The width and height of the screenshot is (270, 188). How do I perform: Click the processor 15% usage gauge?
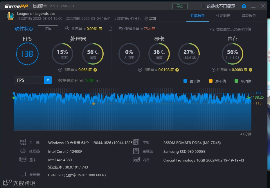(62, 54)
